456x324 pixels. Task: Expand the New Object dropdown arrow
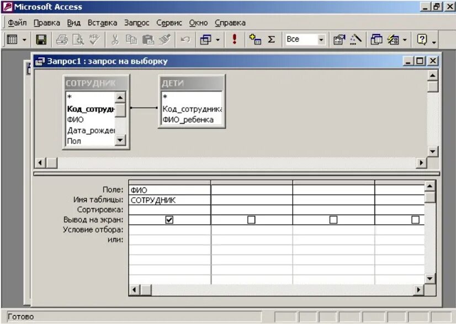[405, 40]
